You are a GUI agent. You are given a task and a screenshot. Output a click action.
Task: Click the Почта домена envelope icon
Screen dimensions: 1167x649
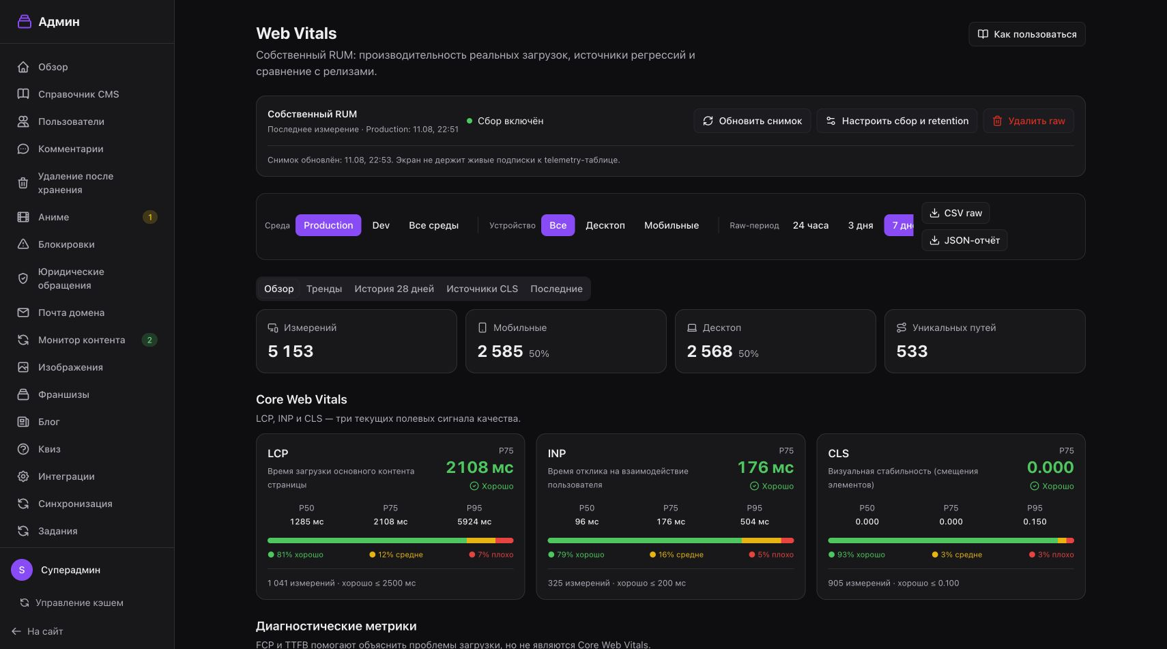tap(23, 313)
